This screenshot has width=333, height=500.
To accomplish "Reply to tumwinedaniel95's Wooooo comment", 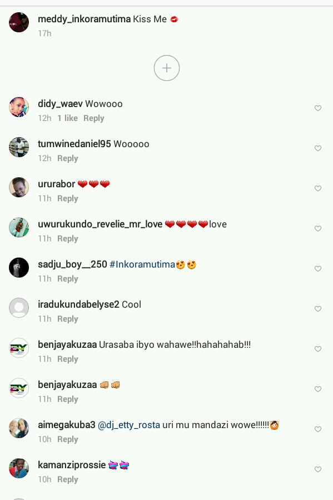I will click(68, 158).
